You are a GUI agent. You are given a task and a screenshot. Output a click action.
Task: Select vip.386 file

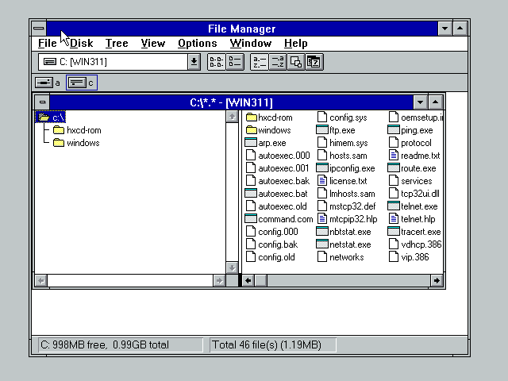coord(409,257)
